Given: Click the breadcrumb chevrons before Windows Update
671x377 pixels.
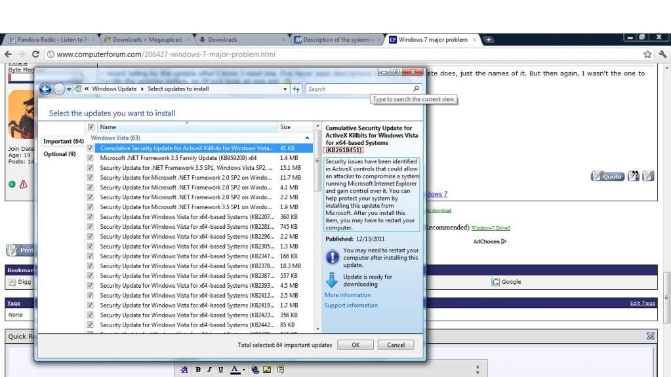Looking at the screenshot, I should [x=87, y=89].
